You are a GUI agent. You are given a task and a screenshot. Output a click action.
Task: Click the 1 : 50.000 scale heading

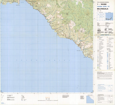pyautogui.click(x=102, y=4)
